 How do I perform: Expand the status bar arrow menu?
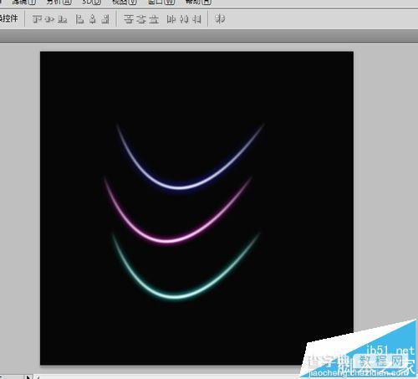click(28, 376)
